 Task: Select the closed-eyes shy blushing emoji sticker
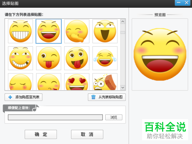pos(20,82)
